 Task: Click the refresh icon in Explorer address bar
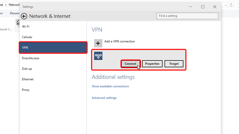click(x=231, y=5)
